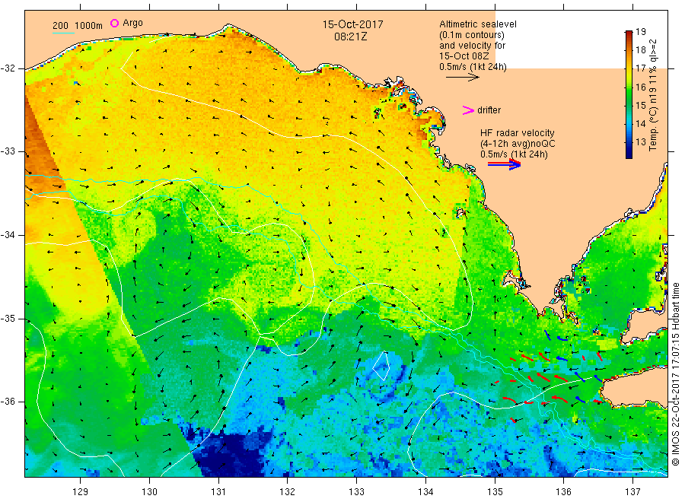This screenshot has height=502, width=685.
Task: Click the '15-Oct-2017' date text
Action: (x=352, y=24)
